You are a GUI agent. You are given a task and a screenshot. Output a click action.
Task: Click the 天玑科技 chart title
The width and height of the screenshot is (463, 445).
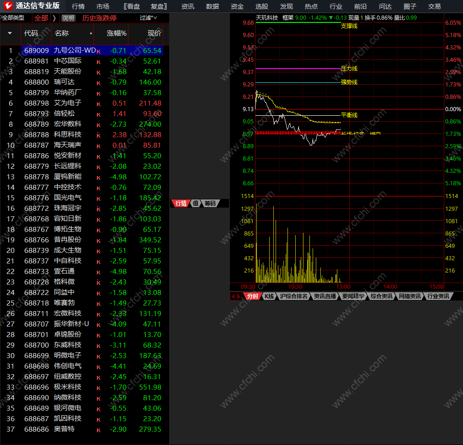(267, 18)
